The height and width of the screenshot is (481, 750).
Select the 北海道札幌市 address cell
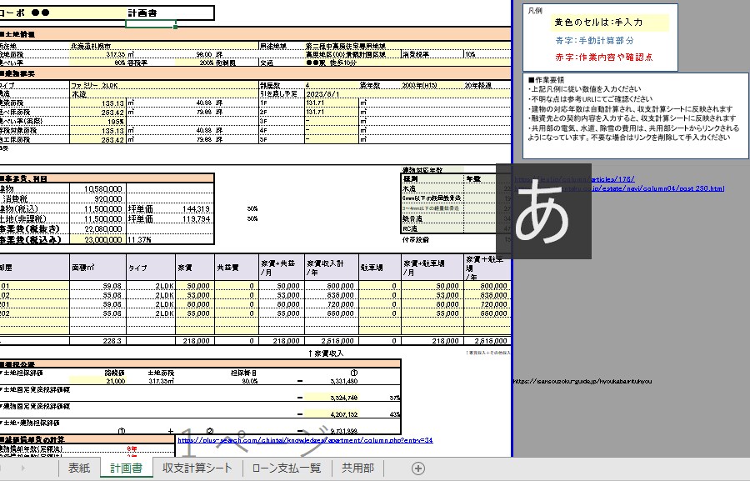[163, 46]
